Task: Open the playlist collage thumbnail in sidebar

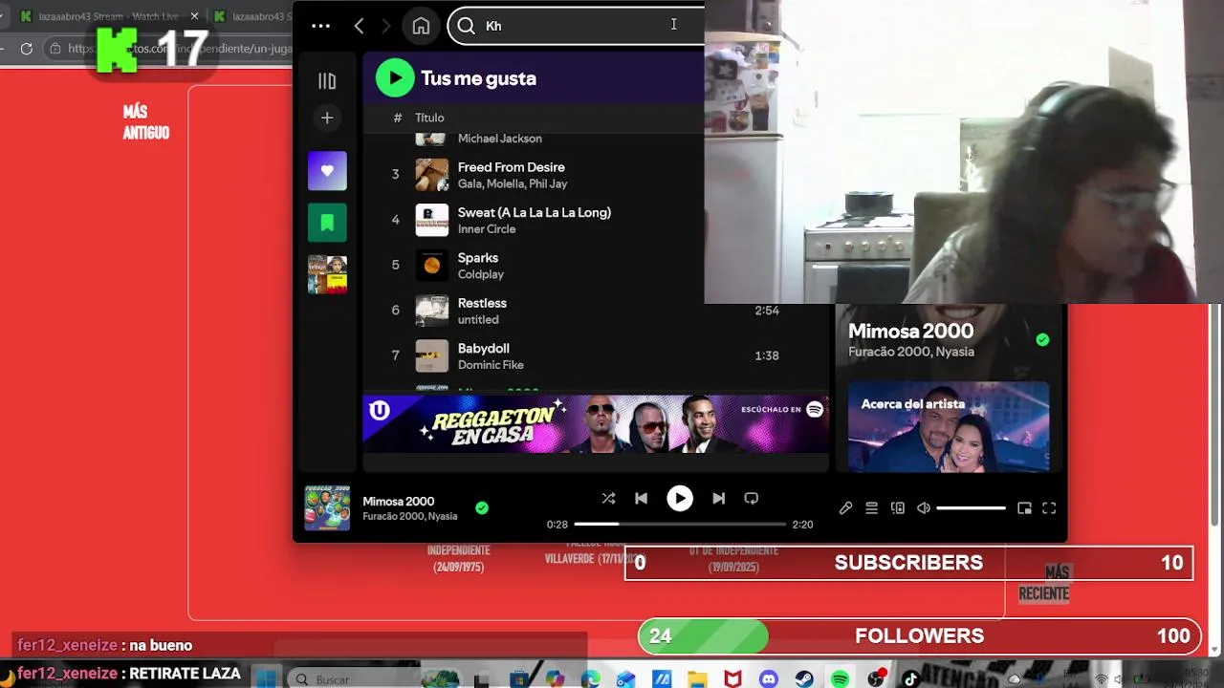Action: pos(327,274)
